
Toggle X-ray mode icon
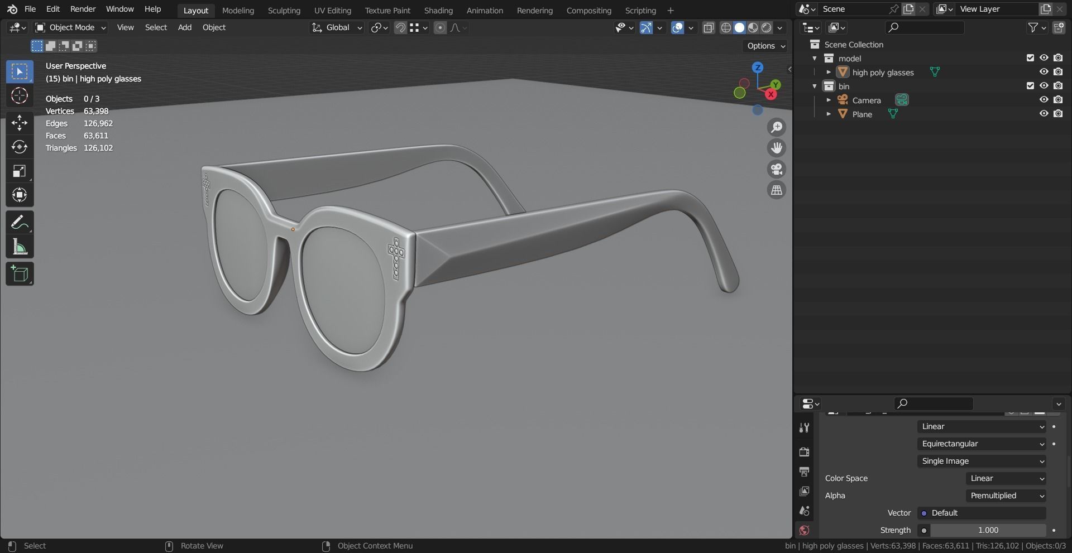[x=709, y=28]
